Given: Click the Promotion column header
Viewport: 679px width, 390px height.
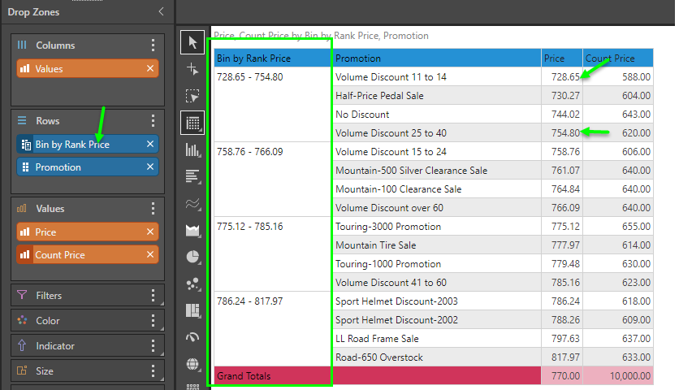Looking at the screenshot, I should tap(437, 58).
